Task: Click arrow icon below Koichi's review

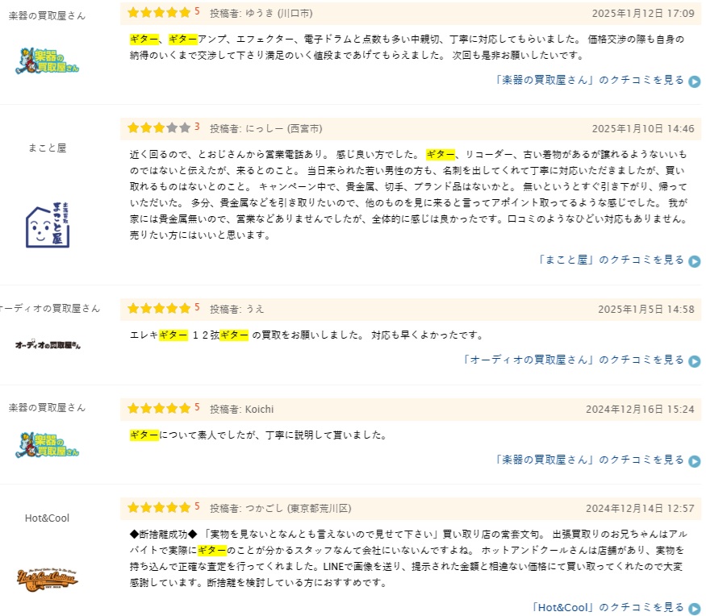Action: coord(695,461)
